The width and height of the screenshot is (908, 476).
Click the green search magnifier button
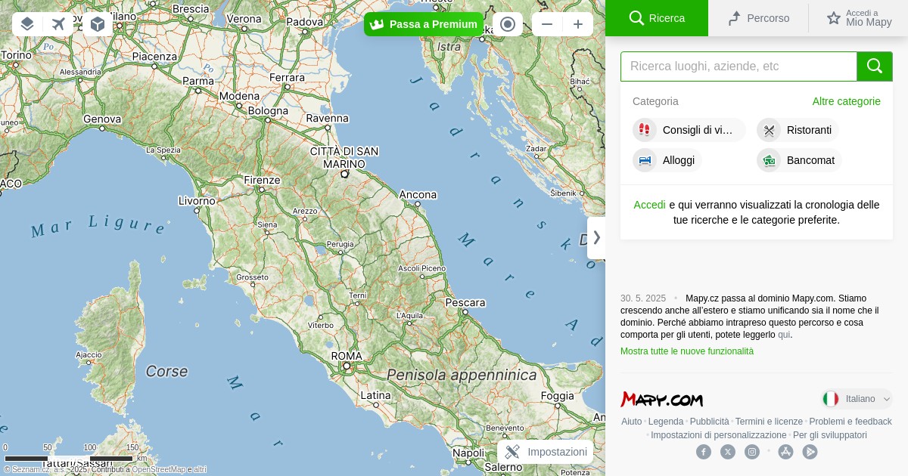tap(874, 66)
